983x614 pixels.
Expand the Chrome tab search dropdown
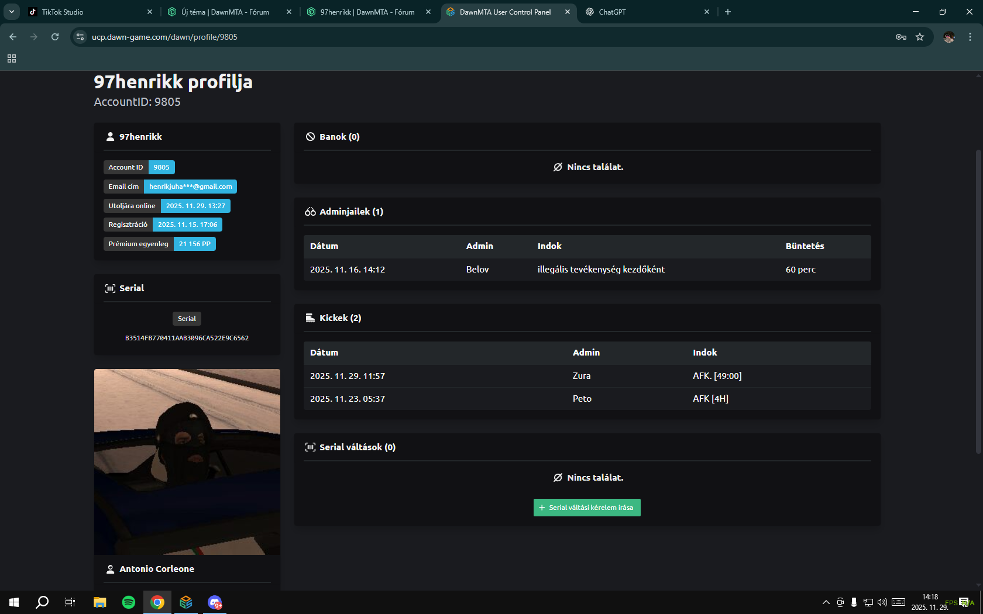(x=12, y=12)
